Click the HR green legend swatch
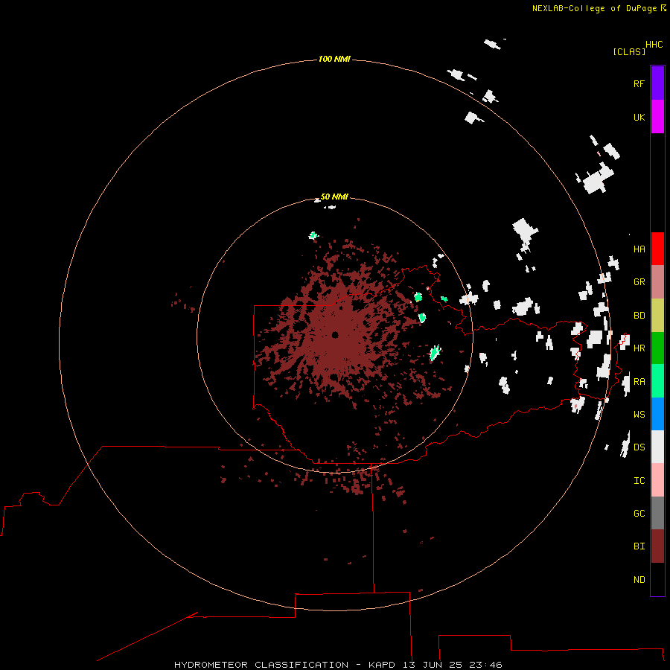 pos(657,348)
